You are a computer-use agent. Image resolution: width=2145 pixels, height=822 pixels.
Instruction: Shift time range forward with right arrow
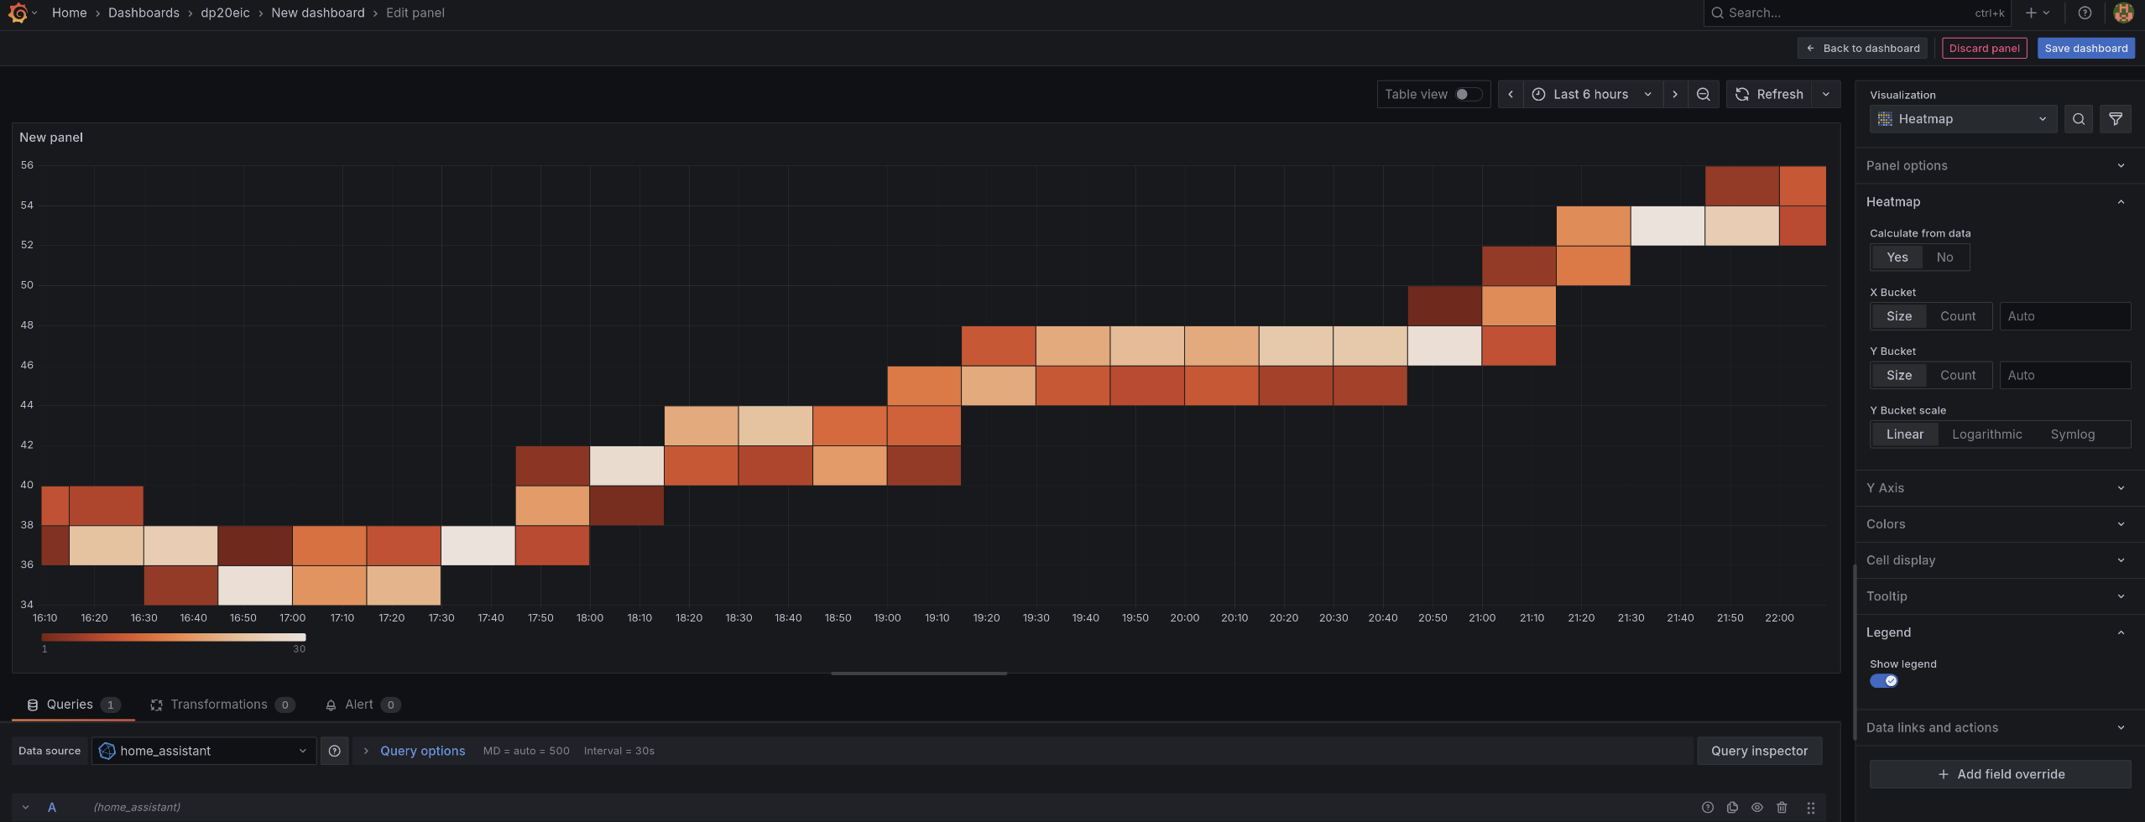point(1674,94)
